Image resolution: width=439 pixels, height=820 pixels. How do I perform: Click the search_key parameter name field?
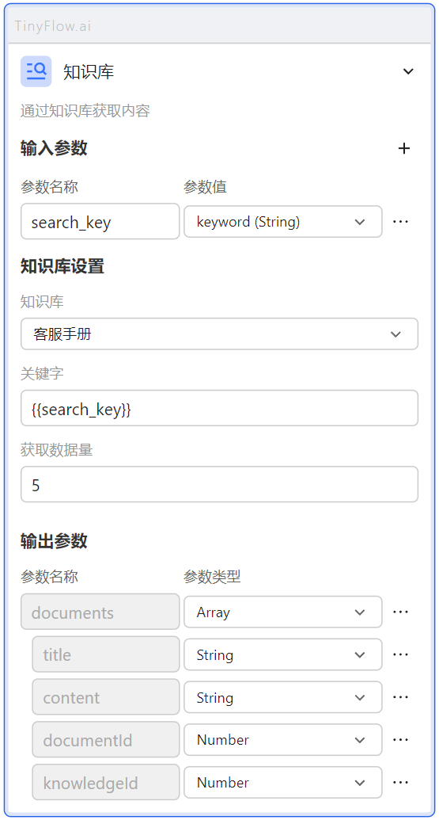pyautogui.click(x=100, y=222)
